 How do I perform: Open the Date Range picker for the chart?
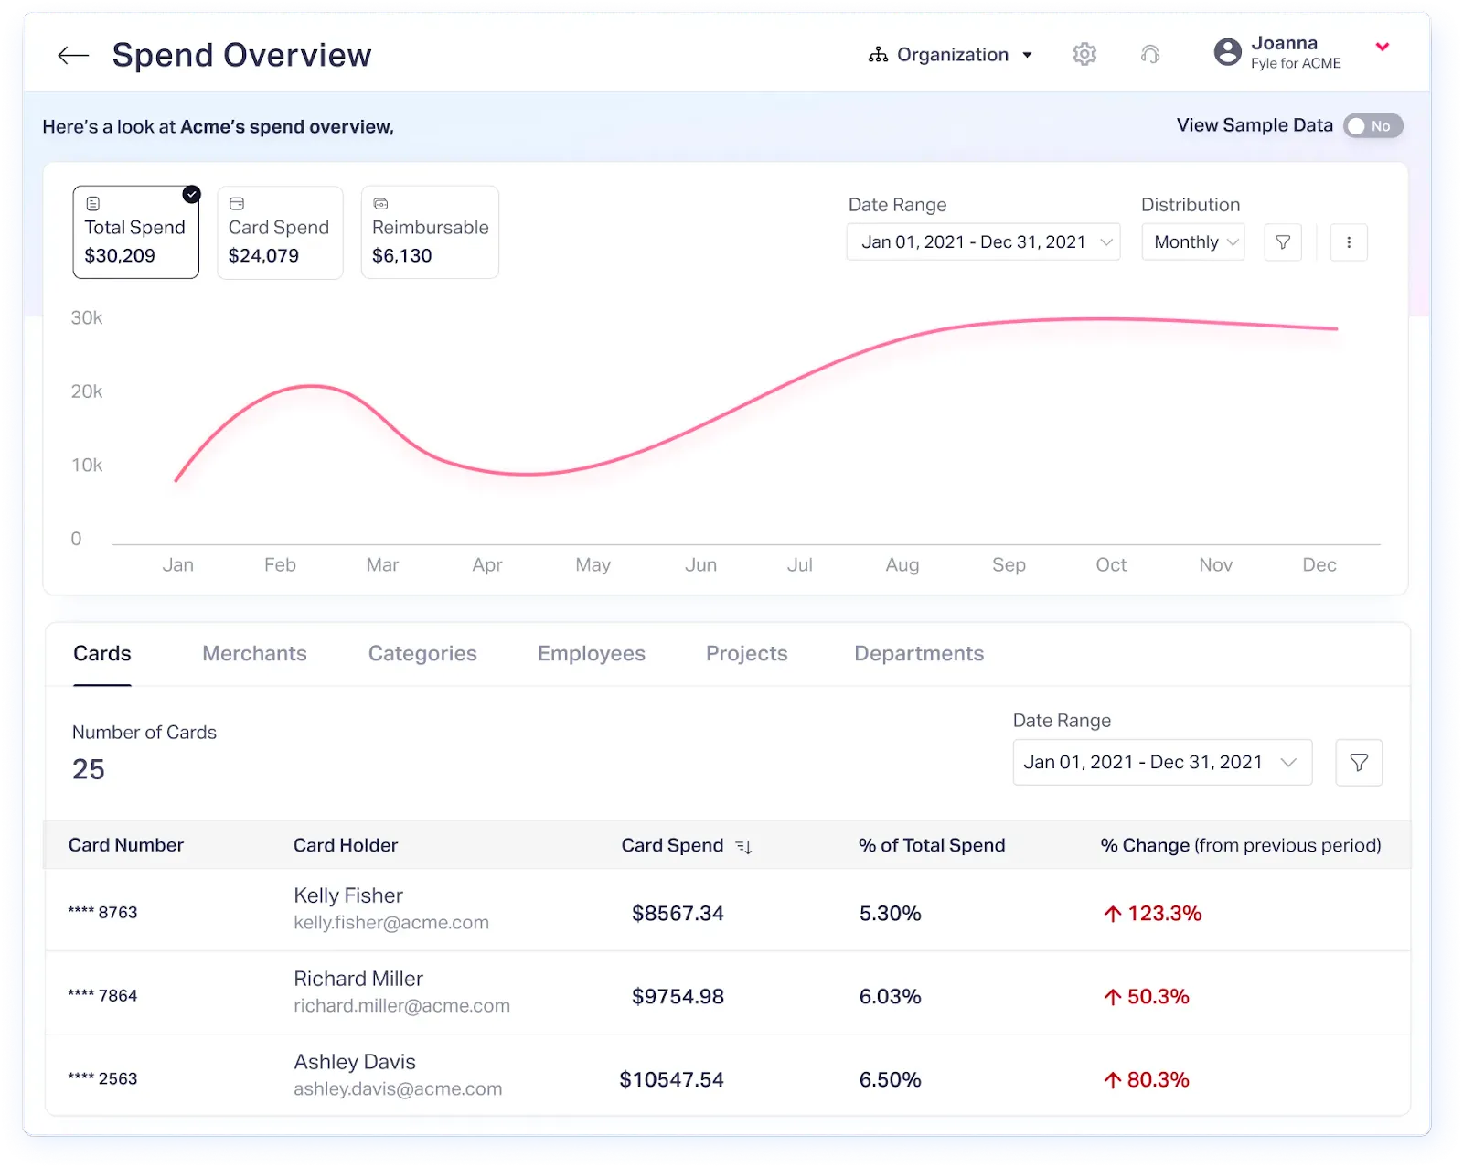point(983,241)
